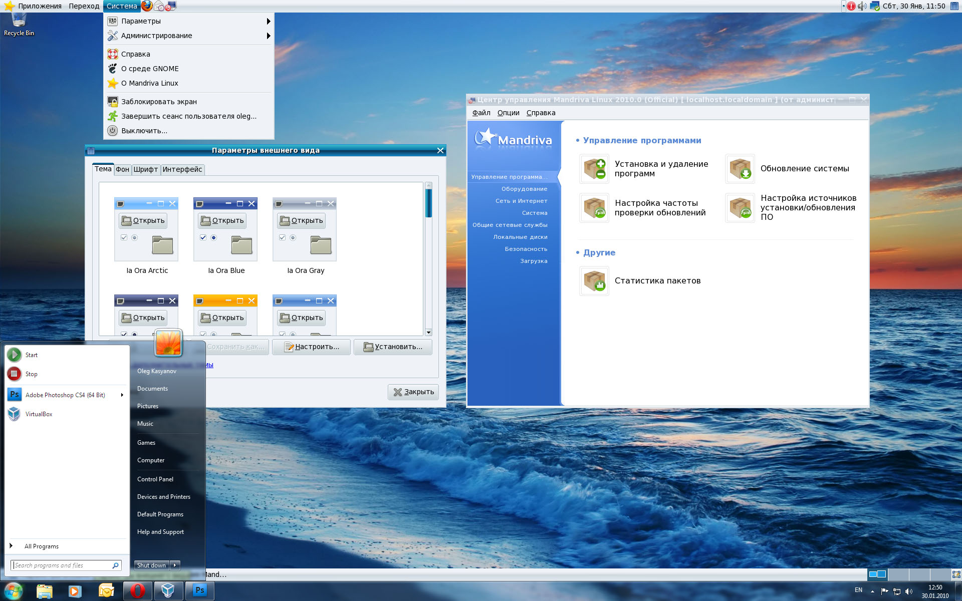Screen dimensions: 962x601
Task: Click the Обновление системы package icon
Action: coord(740,169)
